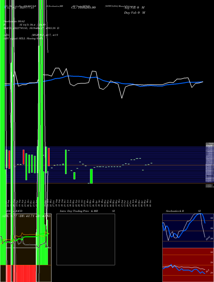The height and width of the screenshot is (282, 214).
Task: Click the MACD values line
Action: pos(31,28)
